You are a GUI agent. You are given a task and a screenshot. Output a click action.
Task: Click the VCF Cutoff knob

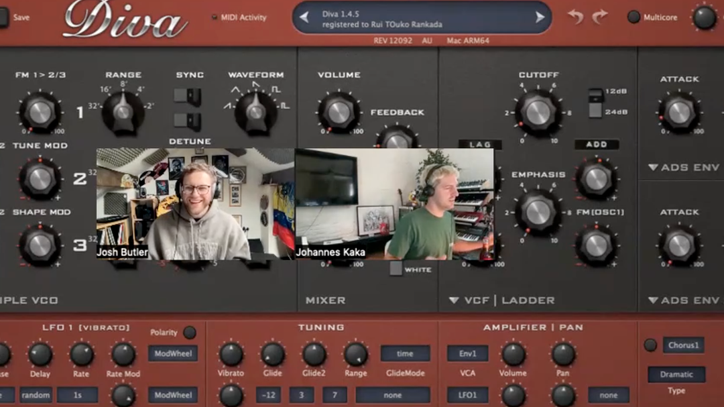coord(538,112)
